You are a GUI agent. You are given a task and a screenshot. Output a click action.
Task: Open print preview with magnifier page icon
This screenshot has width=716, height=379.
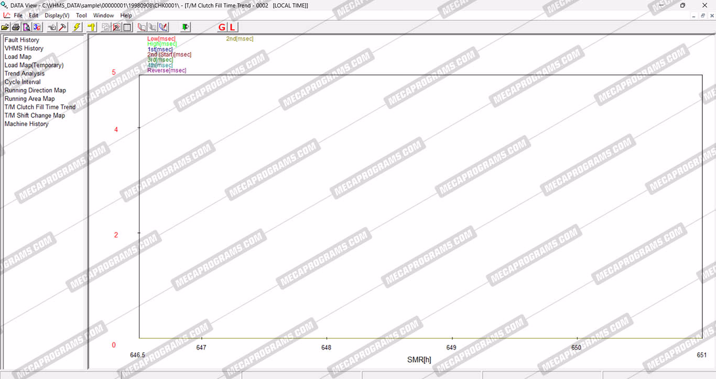26,27
